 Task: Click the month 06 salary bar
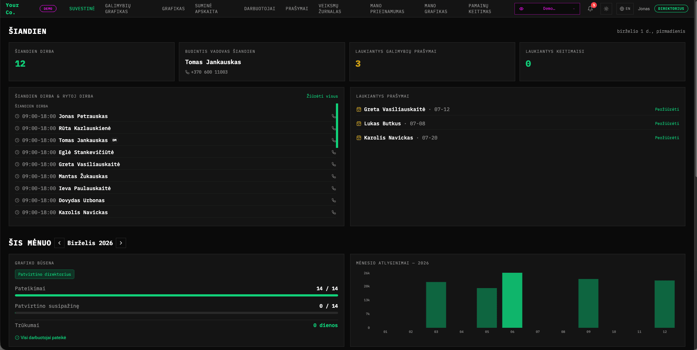[x=512, y=300]
